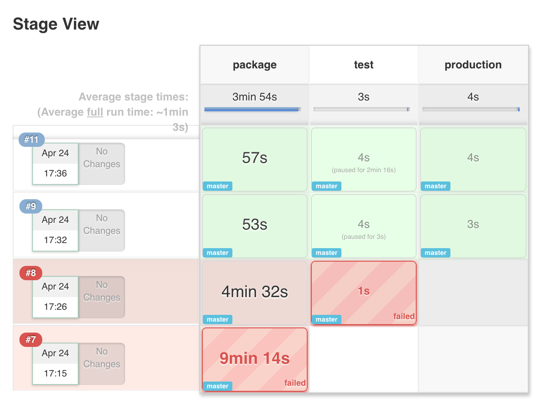
Task: Click the Apr 24 17:15 build date
Action: 55,363
